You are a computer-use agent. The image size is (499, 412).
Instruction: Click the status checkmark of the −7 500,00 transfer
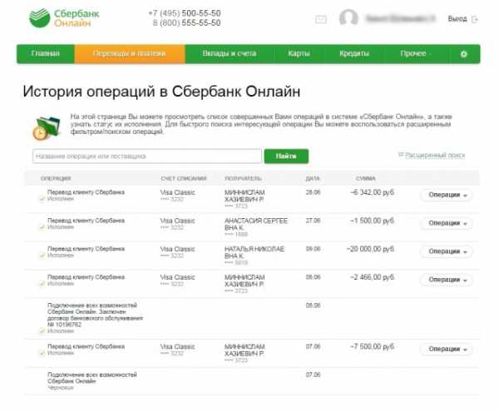(42, 352)
